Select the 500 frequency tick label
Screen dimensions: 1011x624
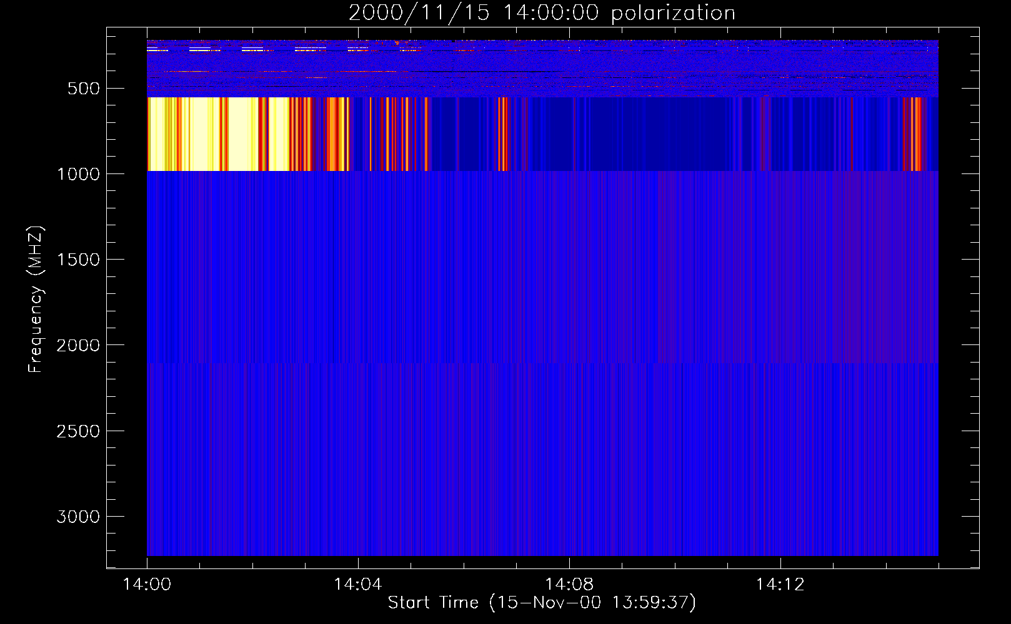point(83,89)
